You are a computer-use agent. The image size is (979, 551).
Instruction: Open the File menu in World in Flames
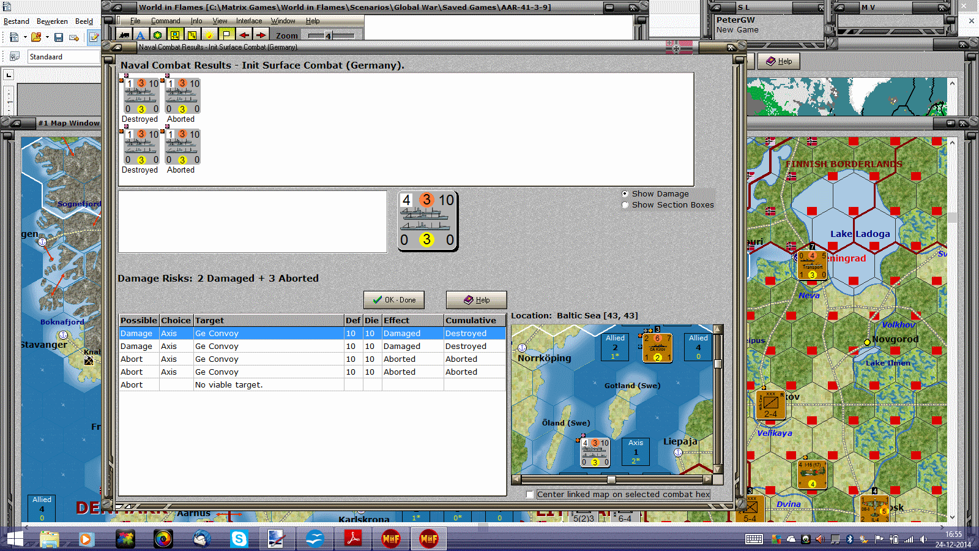tap(135, 21)
